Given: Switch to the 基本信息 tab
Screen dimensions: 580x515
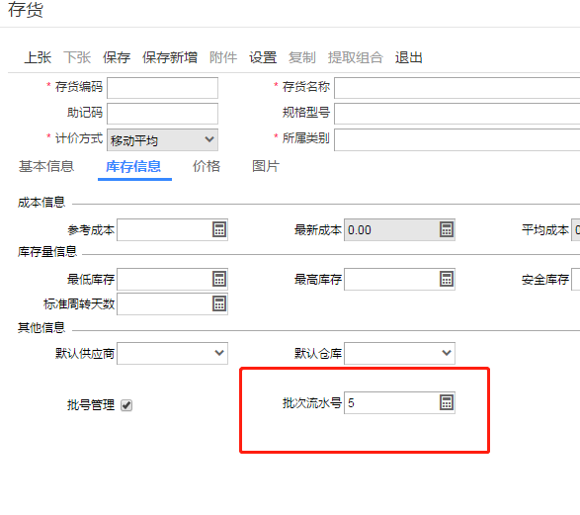Looking at the screenshot, I should tap(46, 166).
